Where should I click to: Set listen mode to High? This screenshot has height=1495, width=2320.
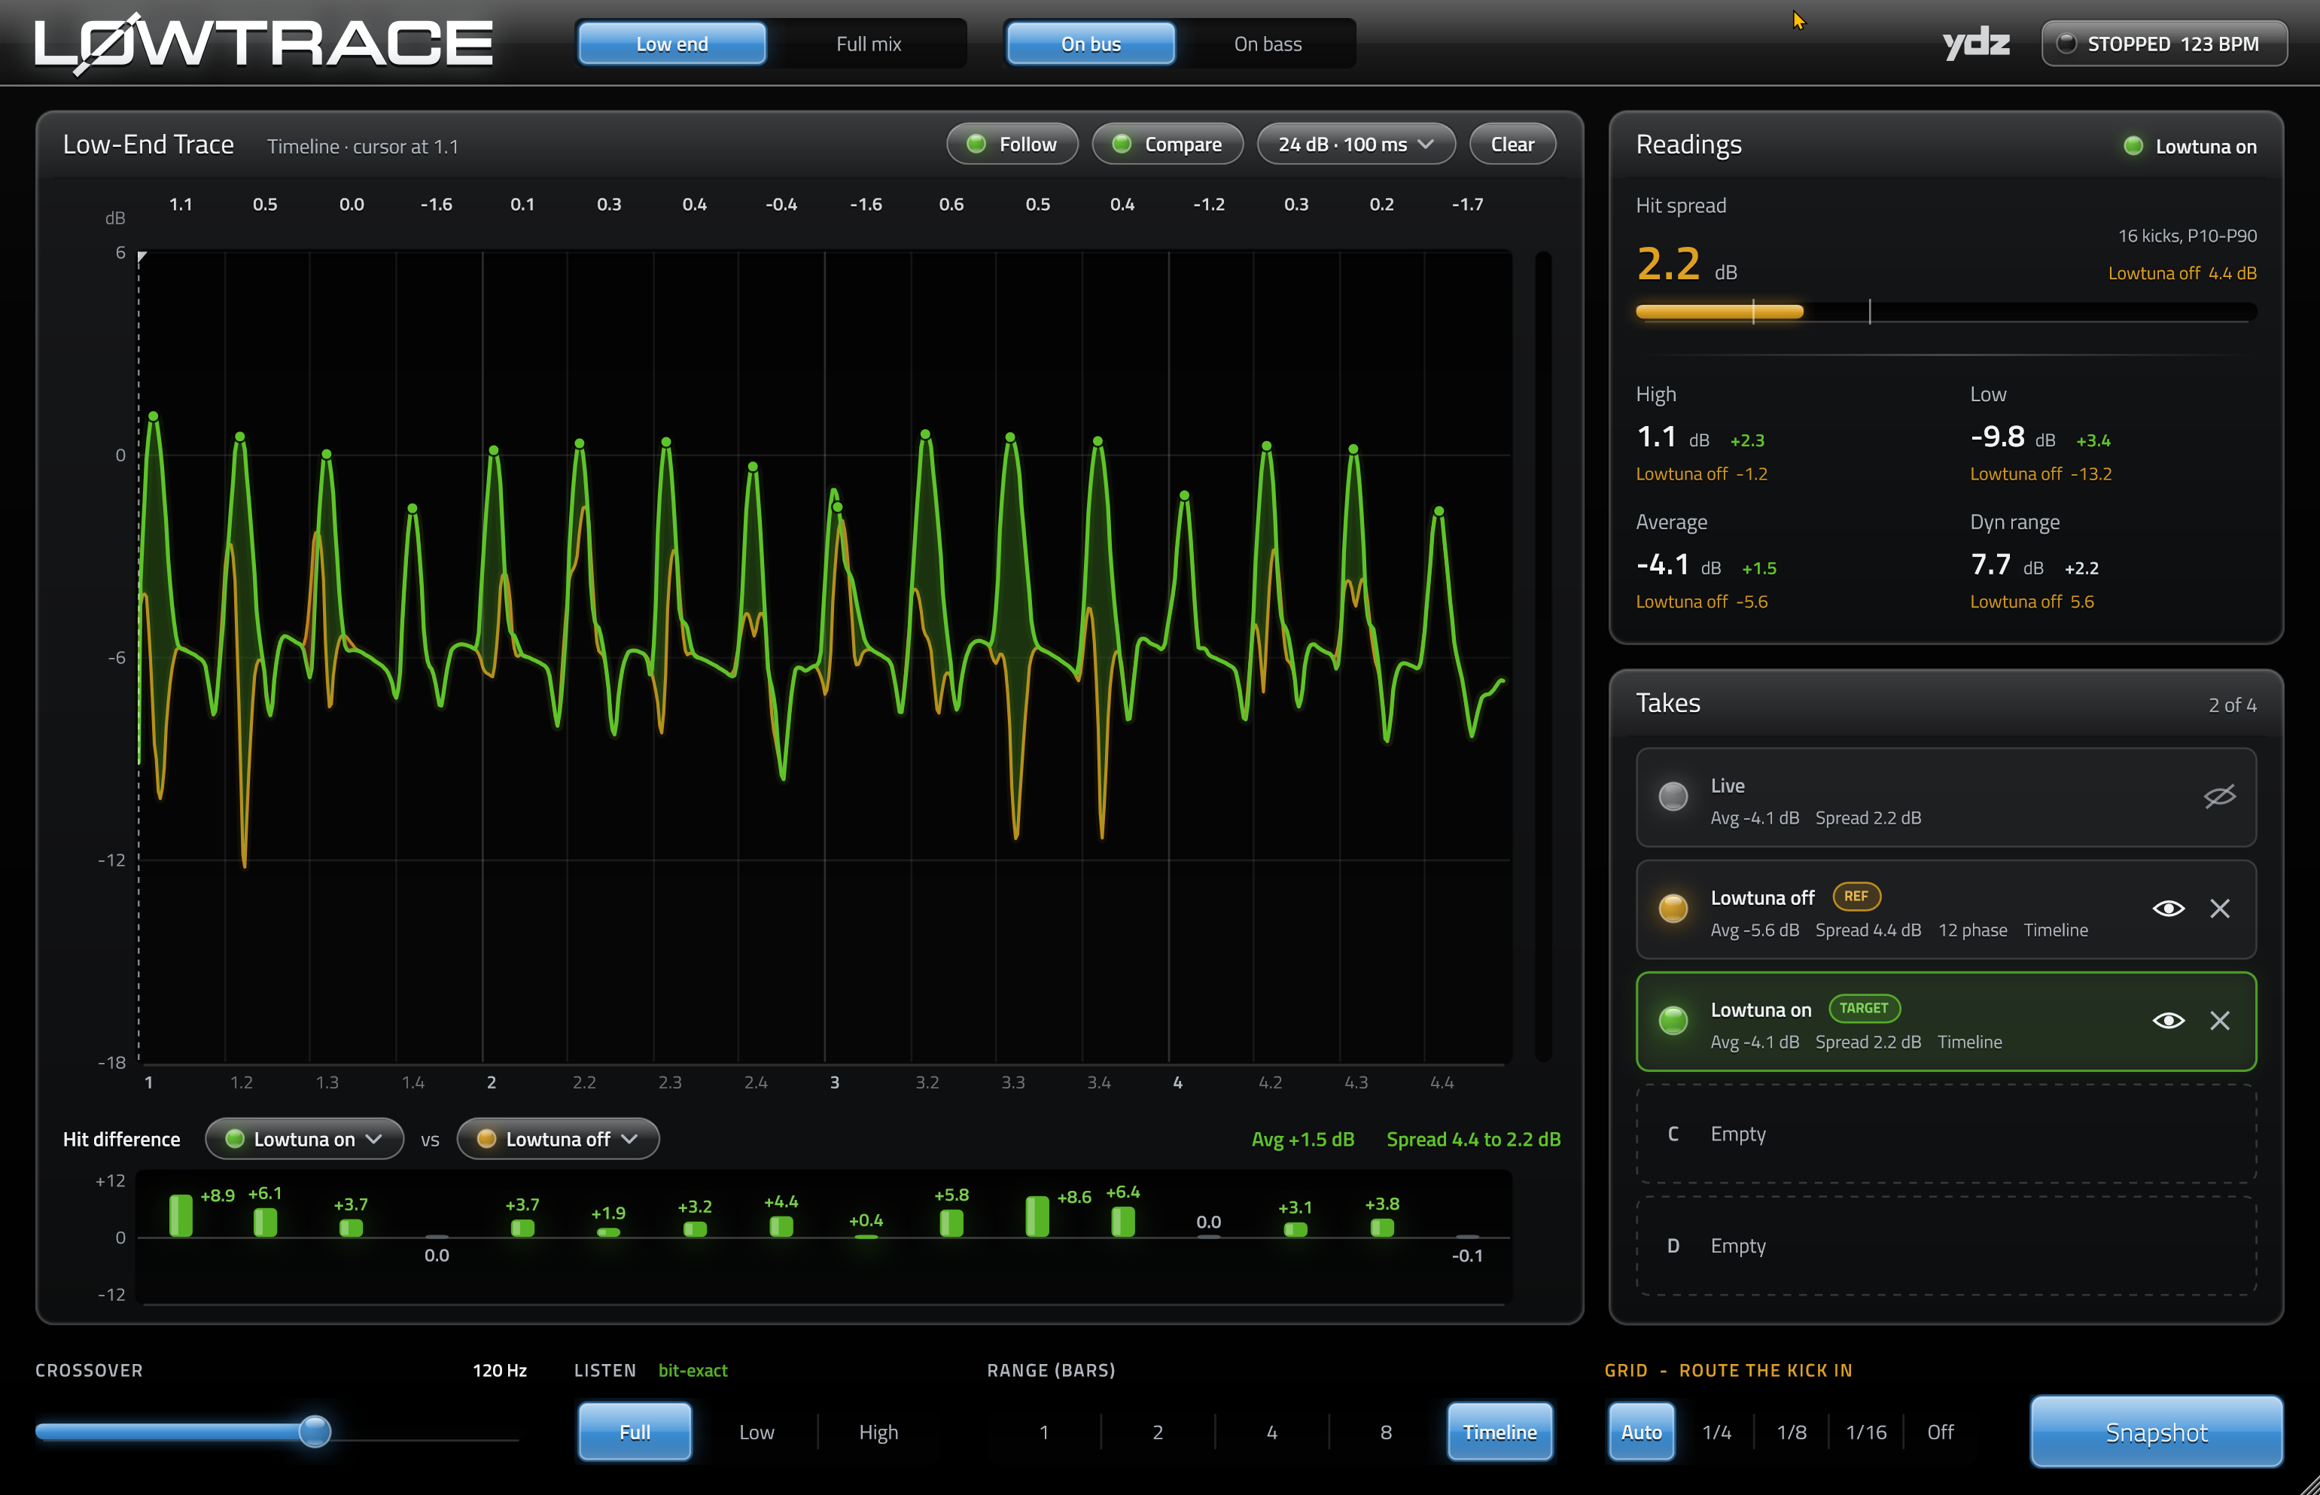pyautogui.click(x=878, y=1432)
